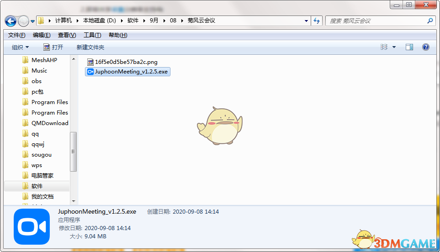Navigate to 08 in the address path
This screenshot has width=440, height=252.
(173, 21)
